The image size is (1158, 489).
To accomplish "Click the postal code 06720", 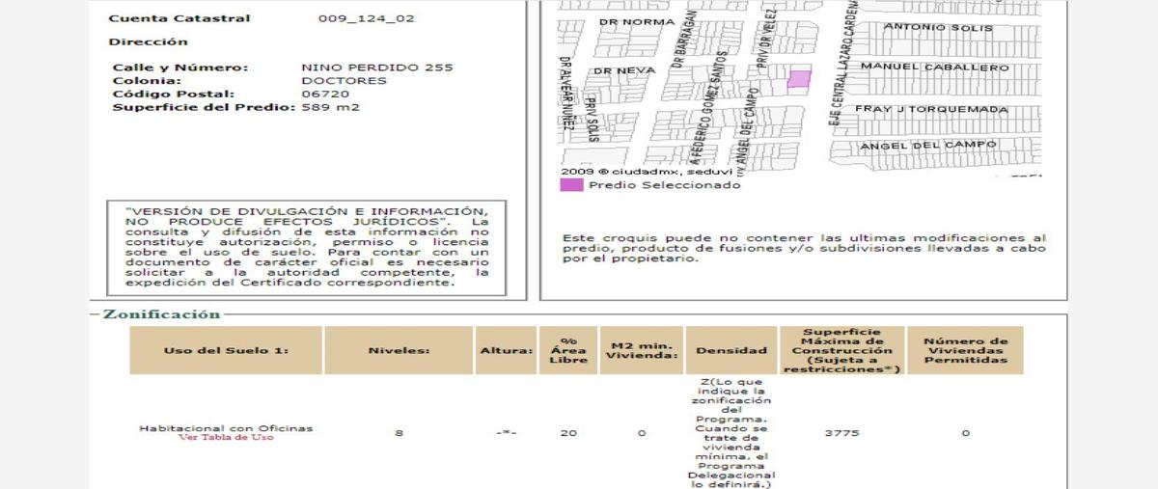I will point(325,95).
